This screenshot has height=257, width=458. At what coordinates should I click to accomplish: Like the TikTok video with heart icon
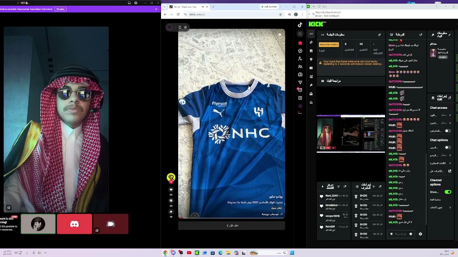pos(171,190)
